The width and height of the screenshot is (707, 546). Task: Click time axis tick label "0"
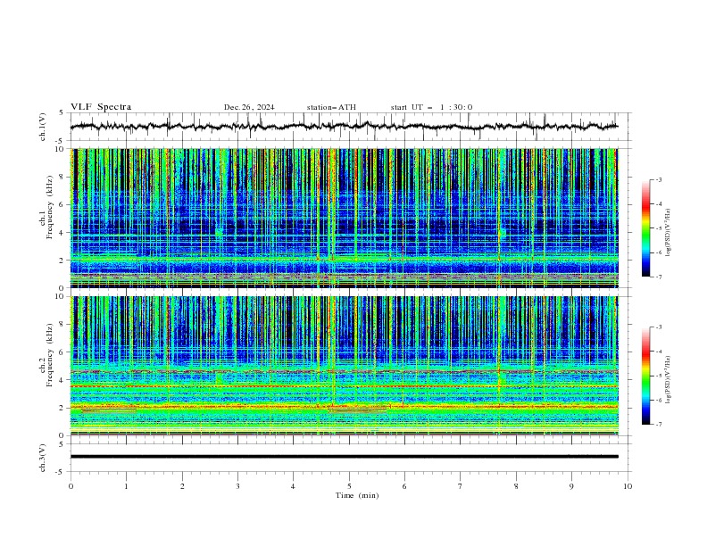(71, 486)
